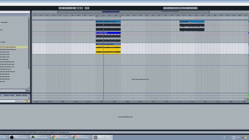Click the preview scrub strip under the browser
This screenshot has width=249, height=140.
pos(12,91)
